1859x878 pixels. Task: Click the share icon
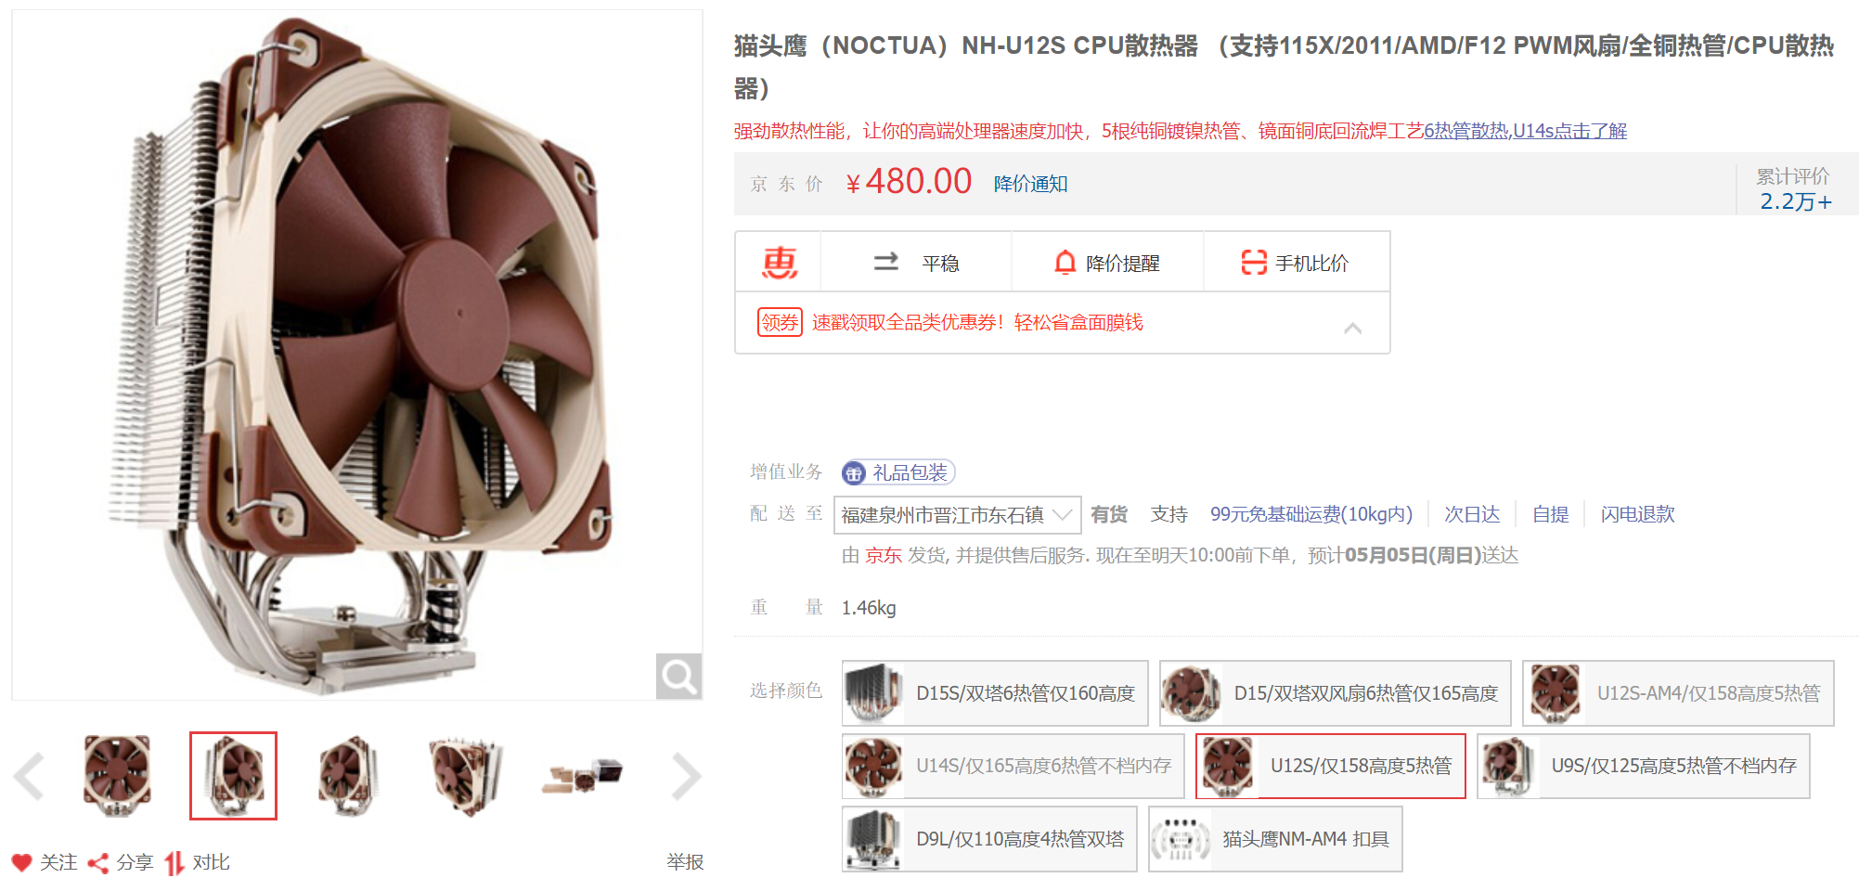coord(97,863)
